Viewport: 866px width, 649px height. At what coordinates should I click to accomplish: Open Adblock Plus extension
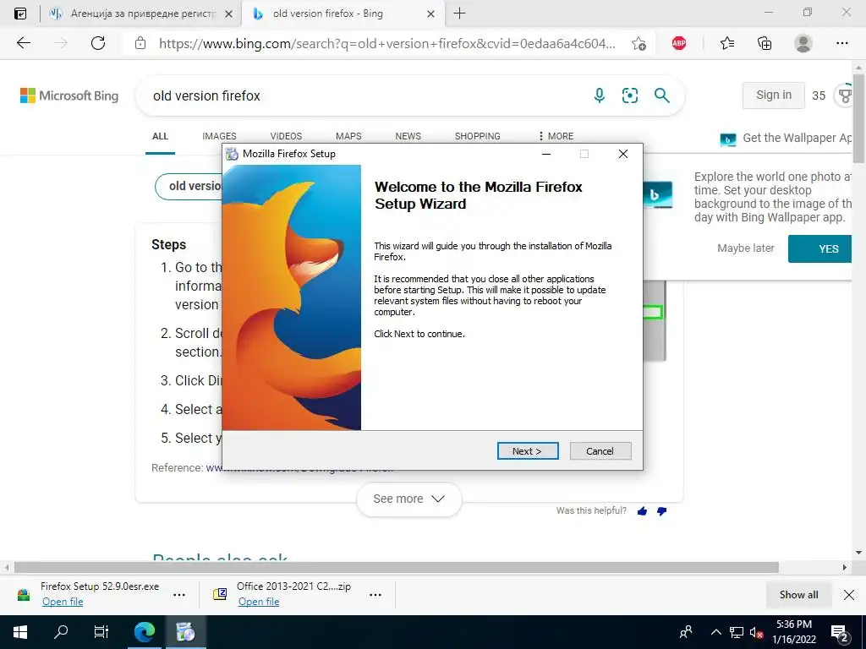click(x=679, y=43)
